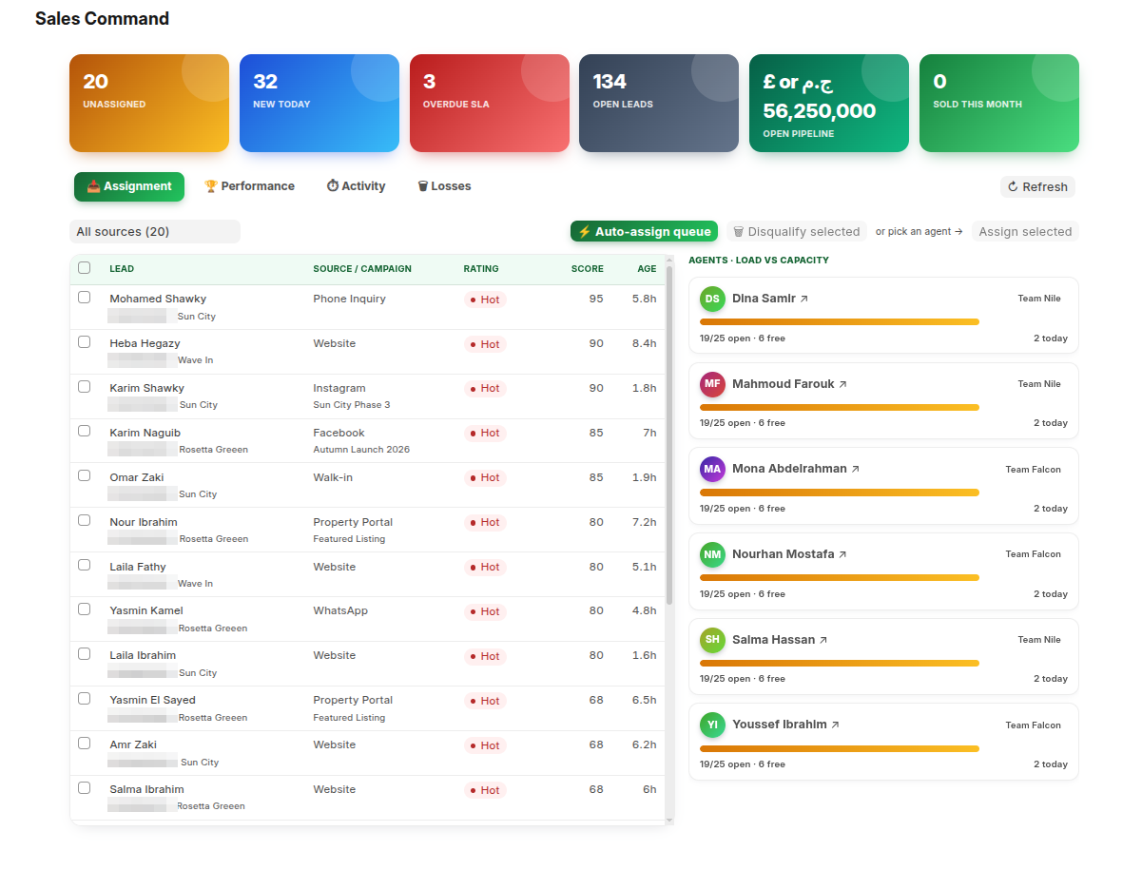This screenshot has width=1142, height=870.
Task: Click Disqualify selected button
Action: click(797, 232)
